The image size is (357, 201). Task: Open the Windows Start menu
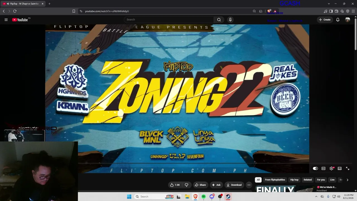(x=129, y=197)
